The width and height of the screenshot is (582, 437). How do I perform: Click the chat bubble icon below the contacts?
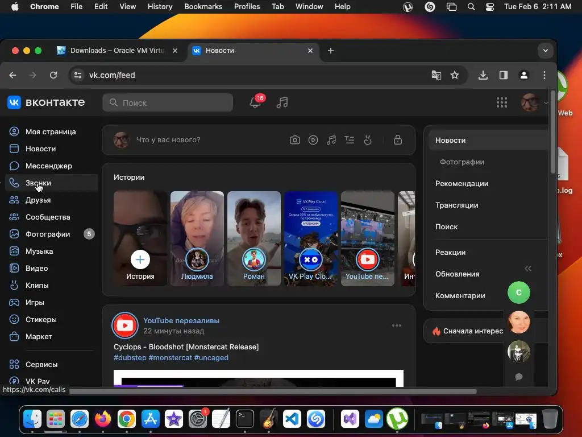[518, 377]
